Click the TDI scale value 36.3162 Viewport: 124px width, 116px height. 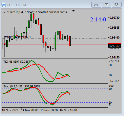[114, 81]
